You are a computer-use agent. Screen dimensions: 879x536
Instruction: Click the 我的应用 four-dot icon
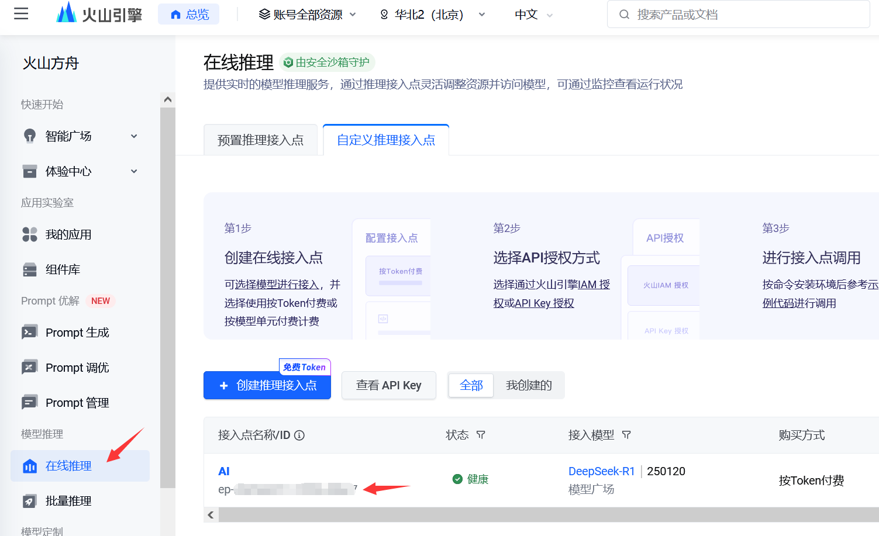[30, 234]
